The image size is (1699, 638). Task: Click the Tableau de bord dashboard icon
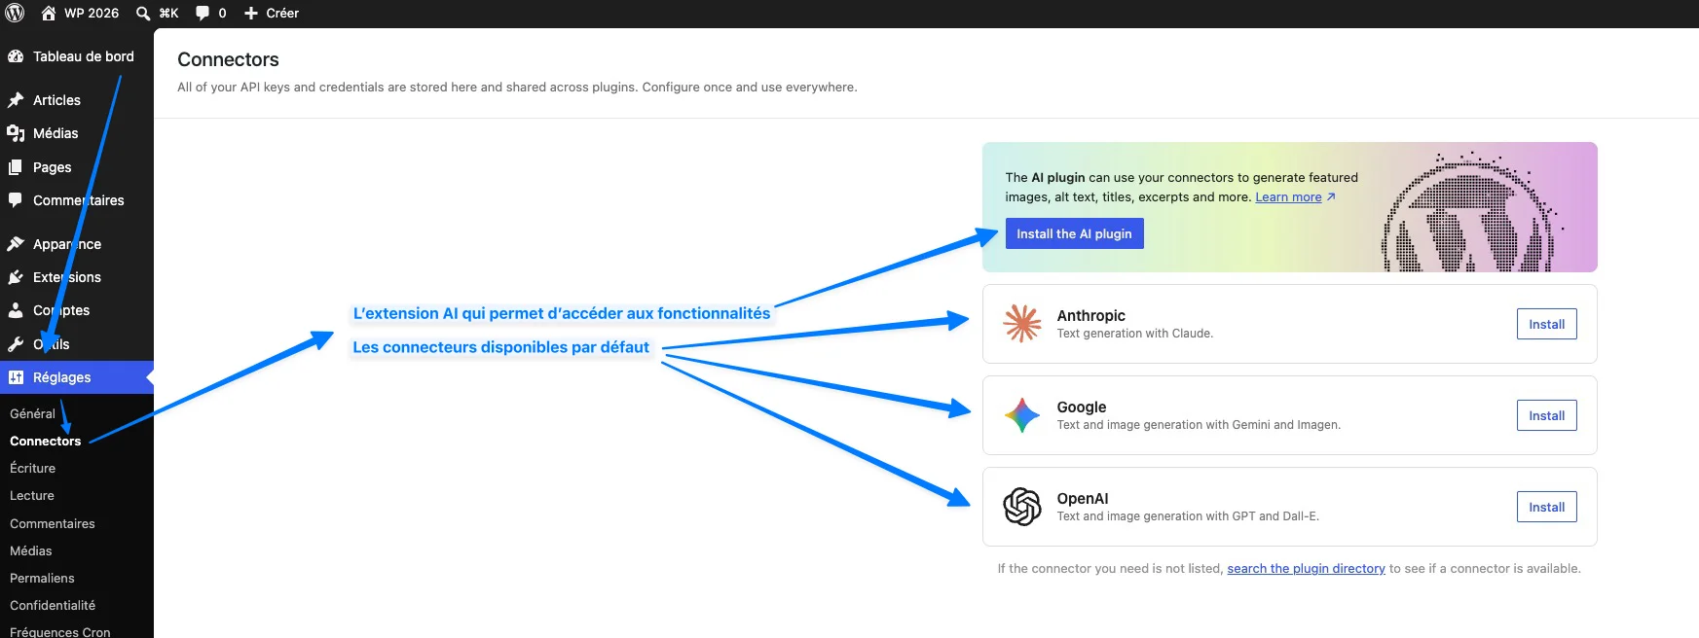[x=16, y=56]
